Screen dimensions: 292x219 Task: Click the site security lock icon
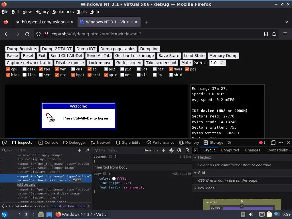point(46,34)
